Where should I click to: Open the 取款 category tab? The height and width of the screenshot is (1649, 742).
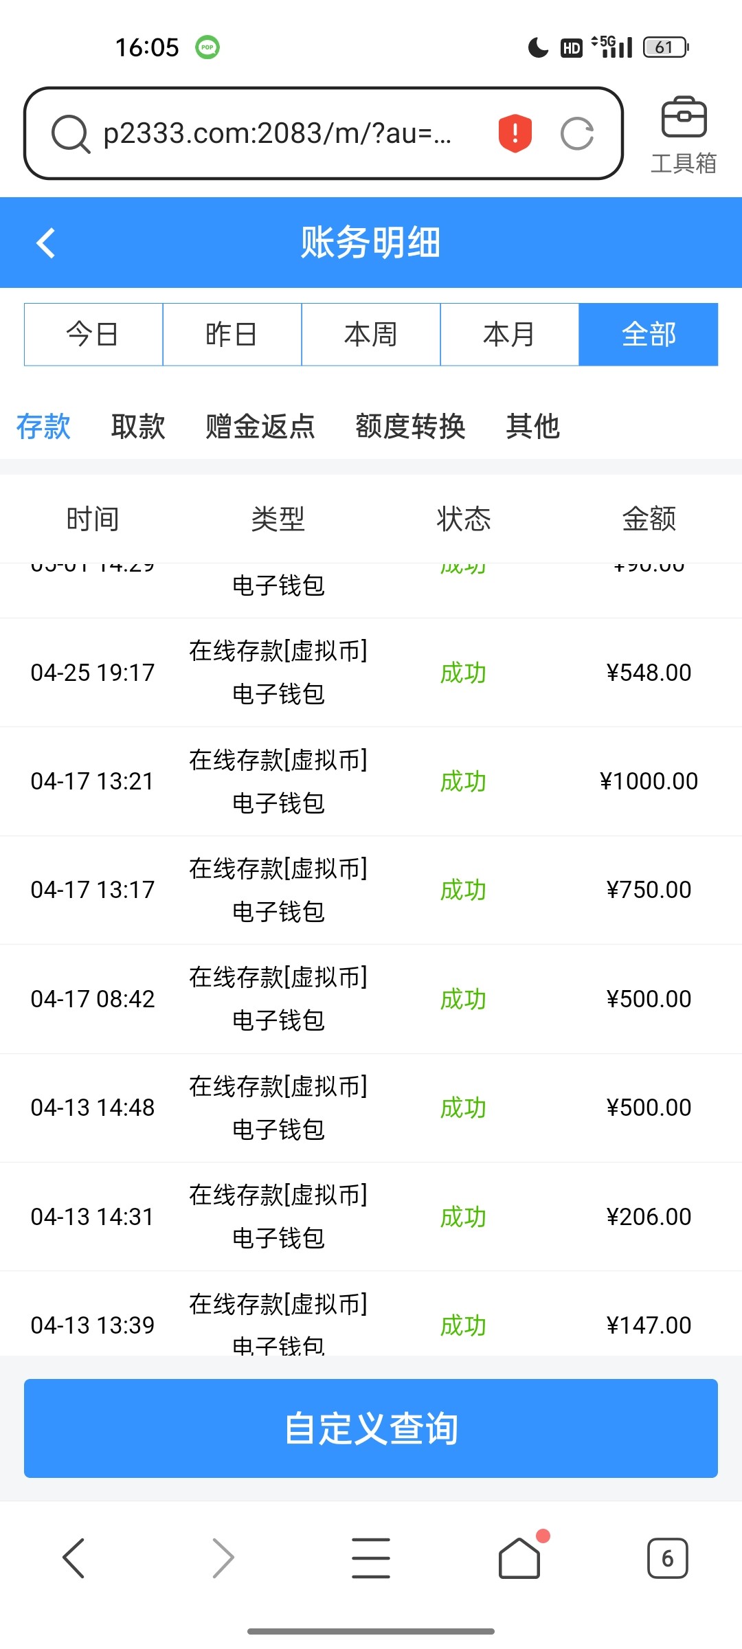pos(138,427)
